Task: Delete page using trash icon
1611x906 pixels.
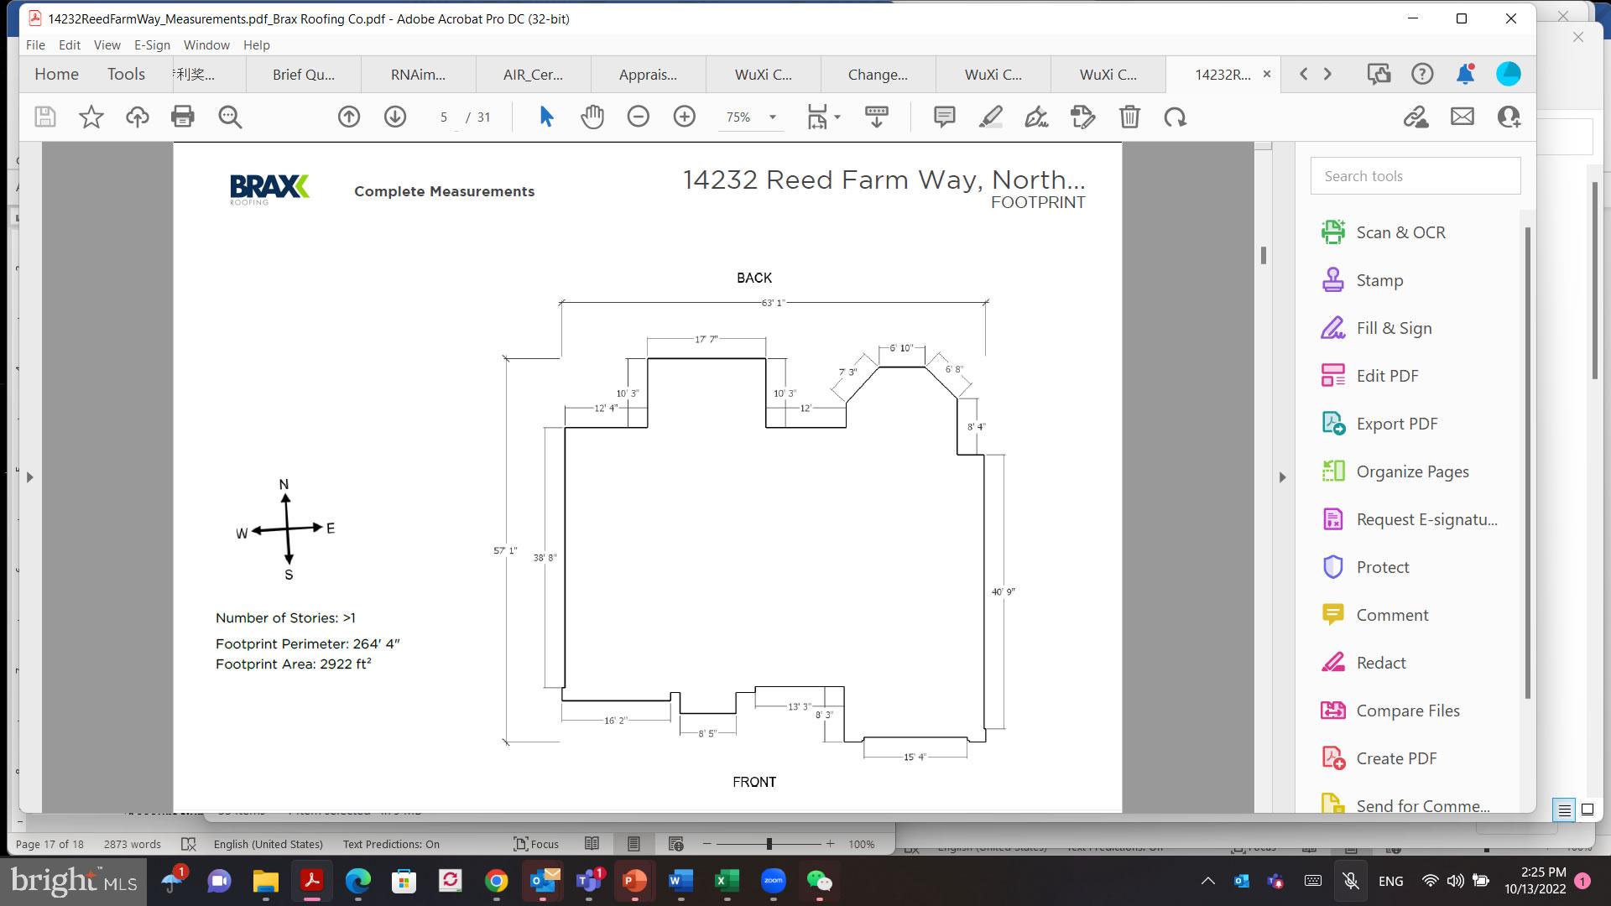Action: [x=1129, y=117]
